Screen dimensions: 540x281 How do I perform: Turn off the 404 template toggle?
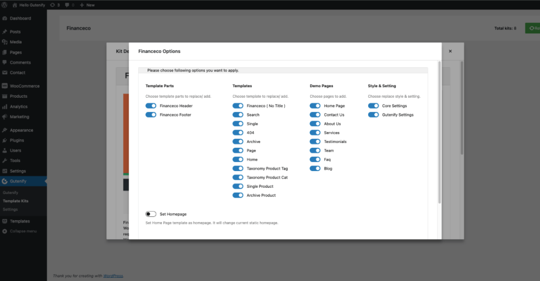238,133
